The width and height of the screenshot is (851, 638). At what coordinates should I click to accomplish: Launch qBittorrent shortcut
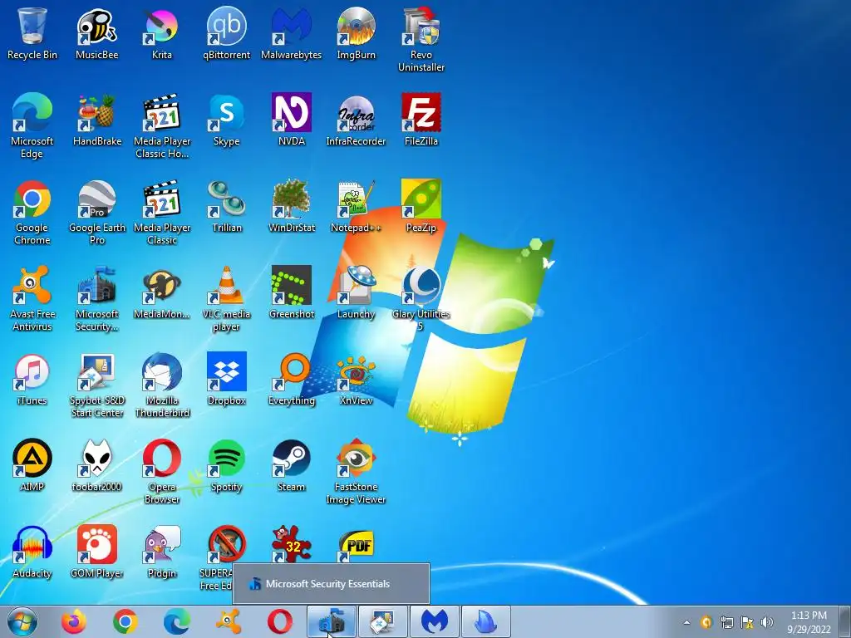click(x=226, y=33)
